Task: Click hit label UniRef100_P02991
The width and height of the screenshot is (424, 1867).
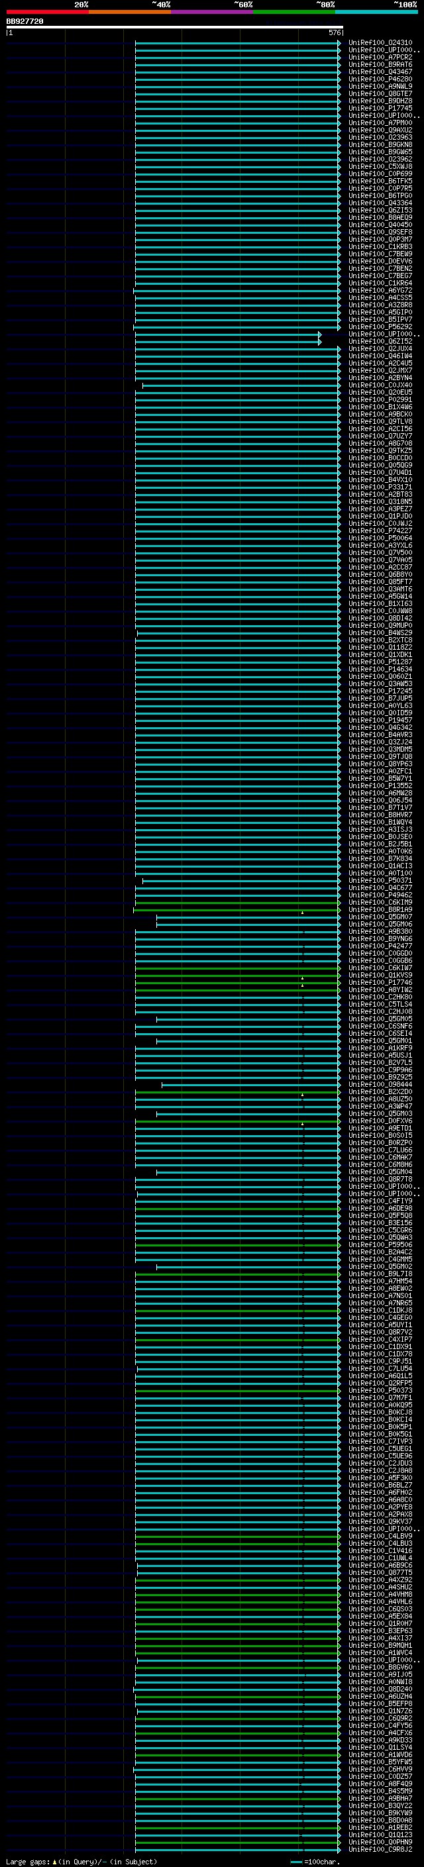Action: tap(380, 399)
